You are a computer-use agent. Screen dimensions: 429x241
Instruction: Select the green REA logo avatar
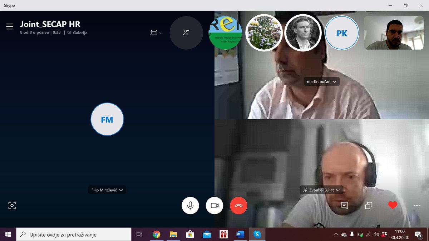pos(225,33)
